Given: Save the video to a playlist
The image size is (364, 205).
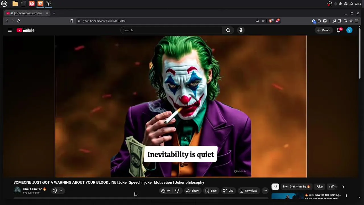Looking at the screenshot, I should click(x=211, y=191).
